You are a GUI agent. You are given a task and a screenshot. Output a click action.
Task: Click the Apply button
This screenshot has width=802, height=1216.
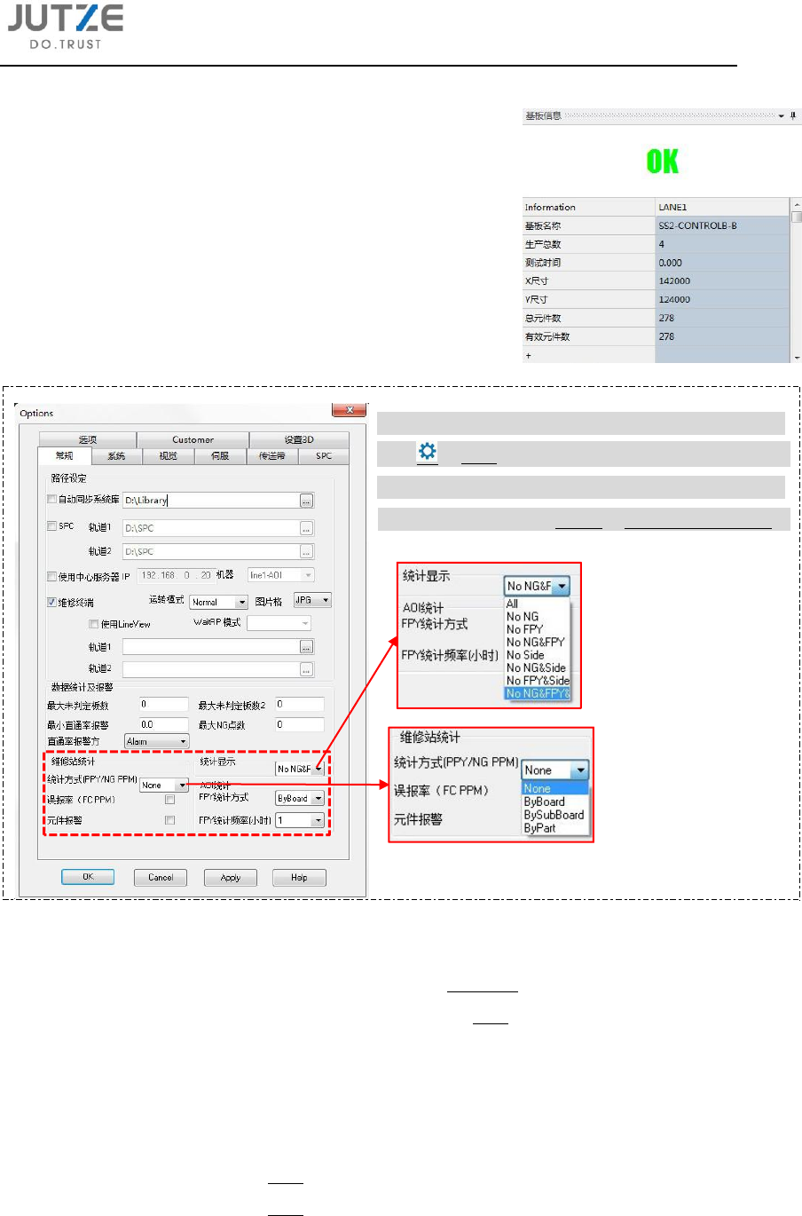click(x=231, y=877)
